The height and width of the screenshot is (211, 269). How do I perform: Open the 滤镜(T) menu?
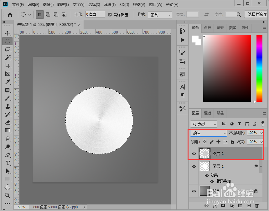point(110,5)
